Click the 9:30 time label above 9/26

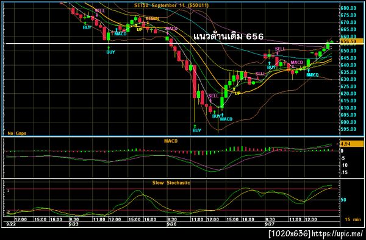(172, 219)
